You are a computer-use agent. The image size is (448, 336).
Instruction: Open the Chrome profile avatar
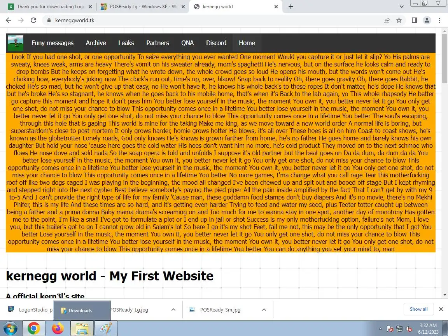coord(427,20)
